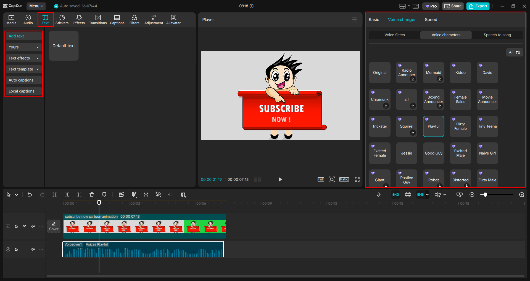Switch to the Voice filters tab
The height and width of the screenshot is (281, 530).
[394, 35]
